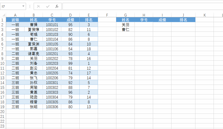Select the cell with name 黄盖
Image resolution: width=223 pixels, height=129 pixels.
[34, 92]
